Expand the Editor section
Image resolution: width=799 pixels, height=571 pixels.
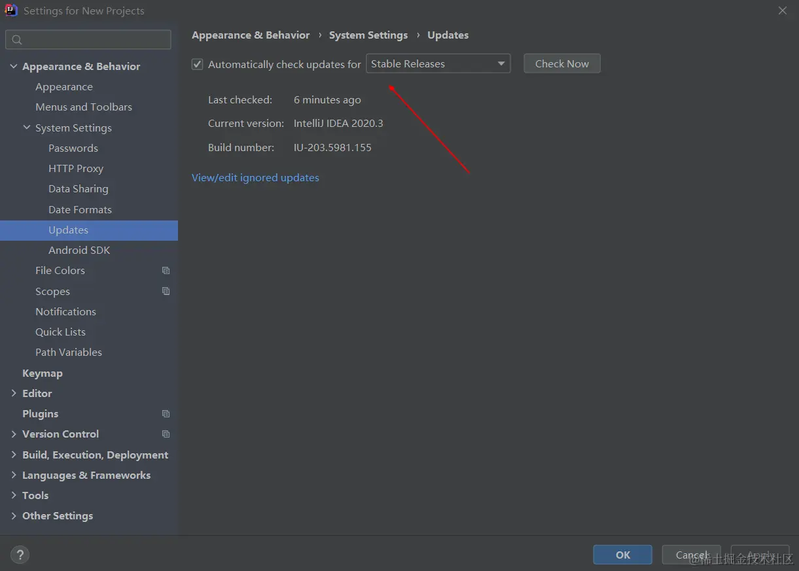coord(14,393)
